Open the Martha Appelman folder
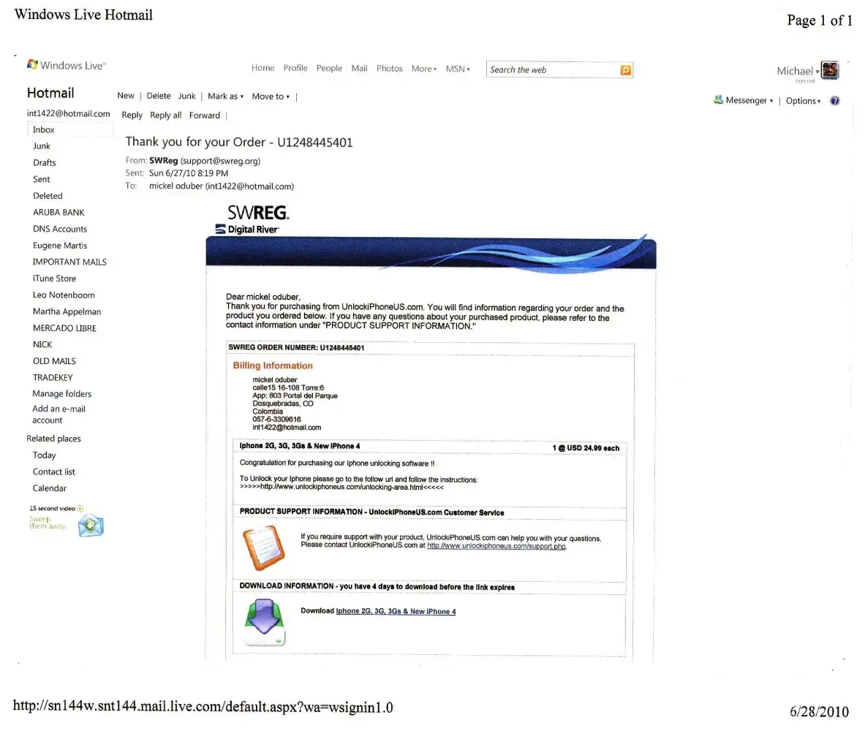 click(x=67, y=311)
